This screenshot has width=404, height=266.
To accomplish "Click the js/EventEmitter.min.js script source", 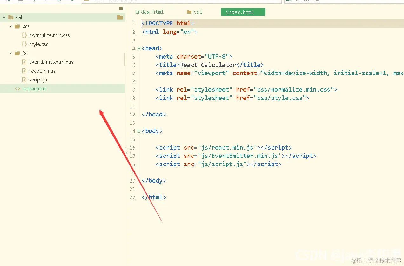I will click(x=239, y=156).
